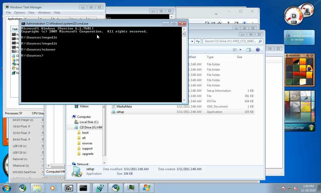Click the cmd window scroll-up arrow
Image resolution: width=321 pixels, height=193 pixels.
(x=184, y=29)
